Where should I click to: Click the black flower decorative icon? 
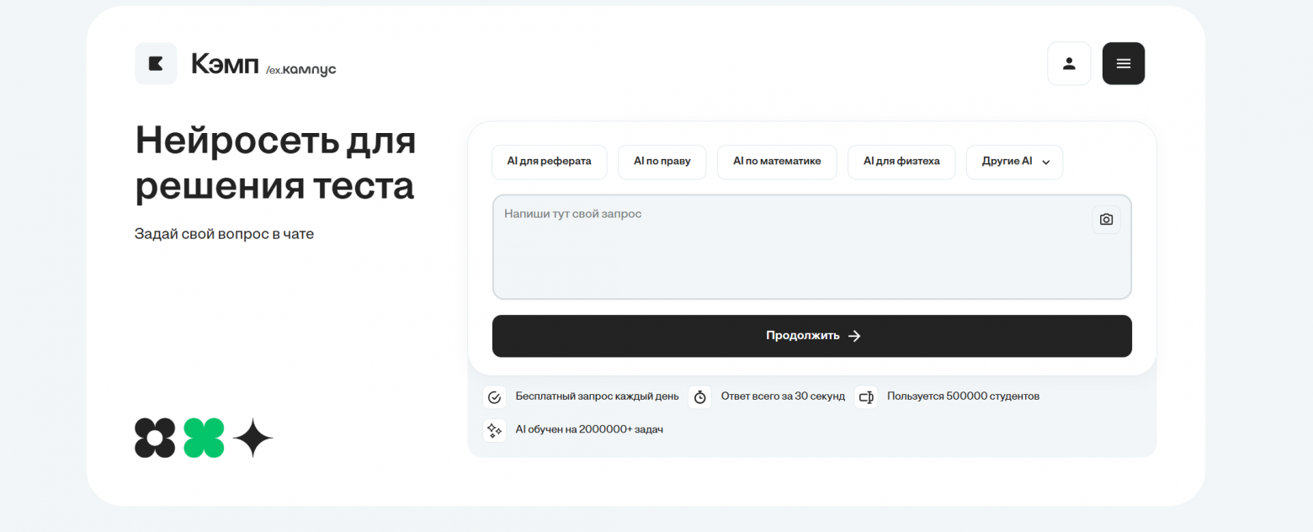(x=155, y=438)
